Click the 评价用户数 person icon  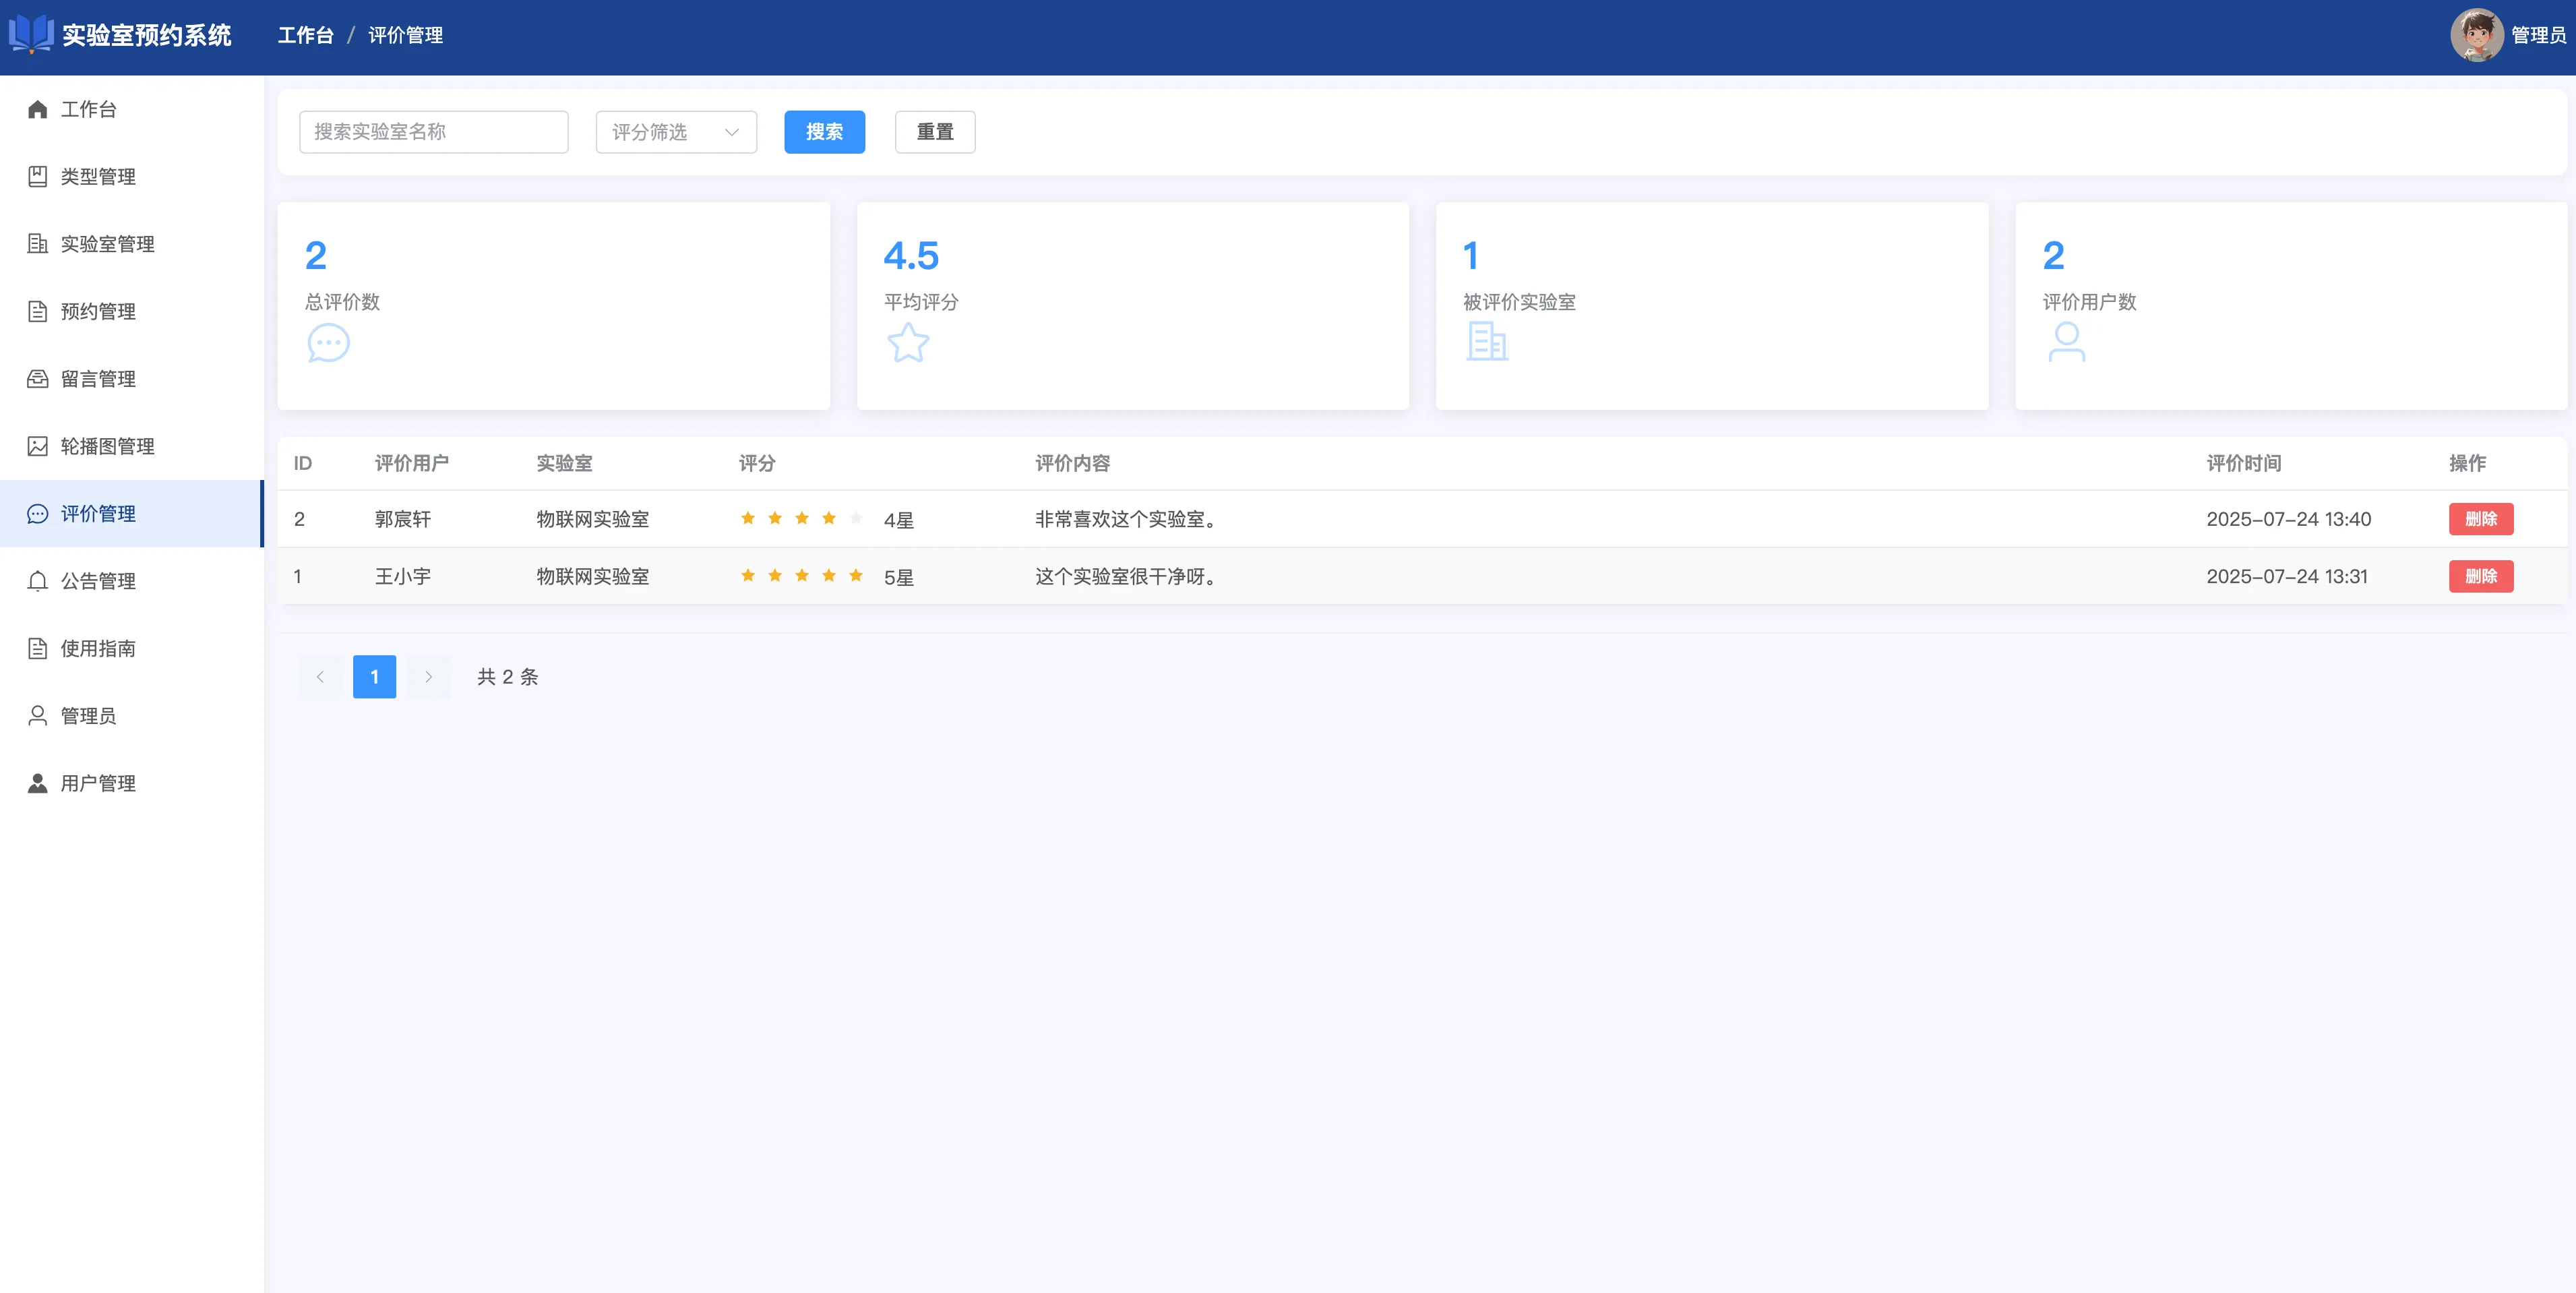pos(2066,343)
